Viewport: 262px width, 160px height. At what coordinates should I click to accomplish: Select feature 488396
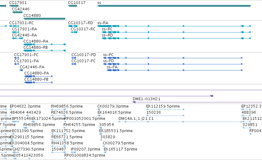tap(249, 112)
